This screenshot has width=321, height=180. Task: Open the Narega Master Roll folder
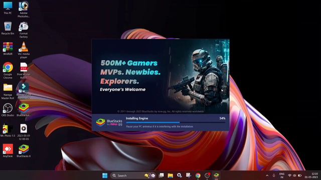[x=8, y=91]
